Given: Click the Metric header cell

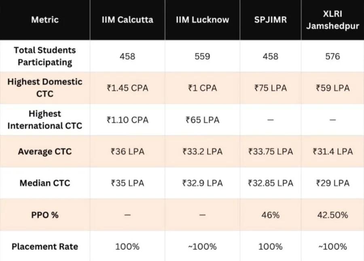Looking at the screenshot, I should [44, 20].
